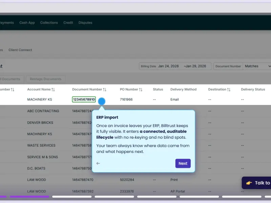Switch to the Client Connect tab
This screenshot has width=271, height=203.
[x=20, y=50]
